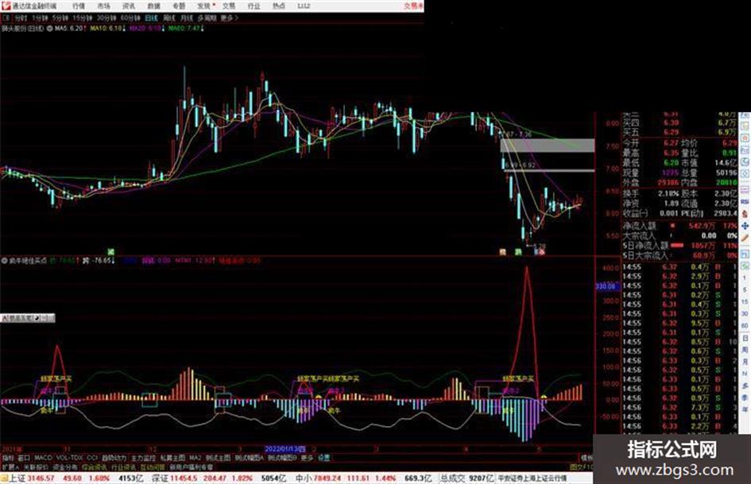Switch to the 60分钟 period
The height and width of the screenshot is (484, 751).
coord(130,17)
